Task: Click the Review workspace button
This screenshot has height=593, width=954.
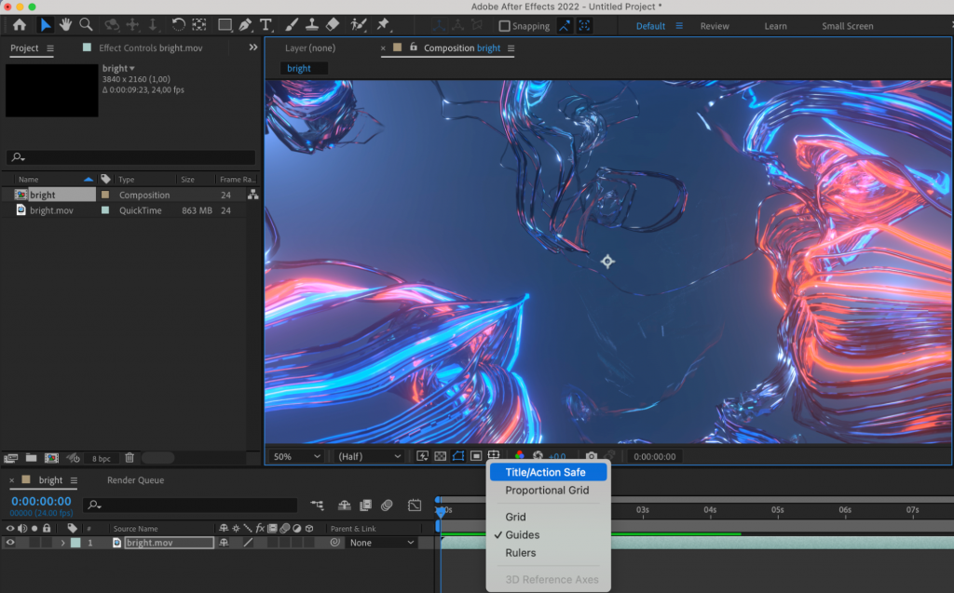Action: coord(715,26)
